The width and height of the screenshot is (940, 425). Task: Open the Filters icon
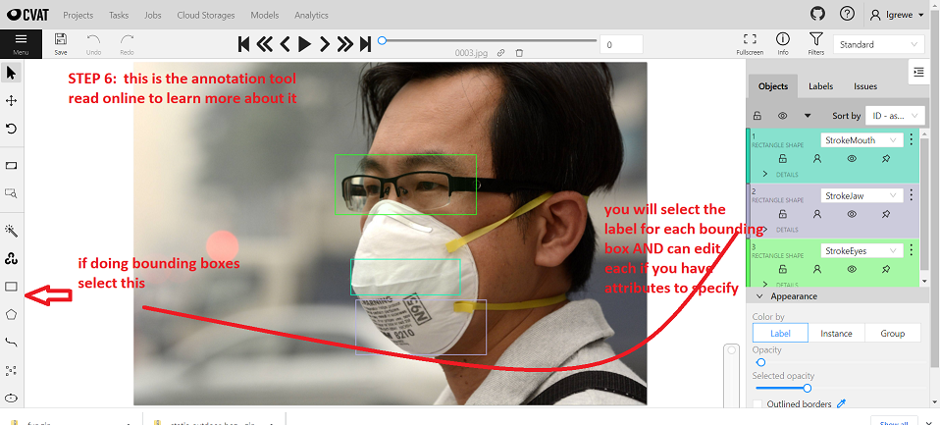tap(815, 43)
